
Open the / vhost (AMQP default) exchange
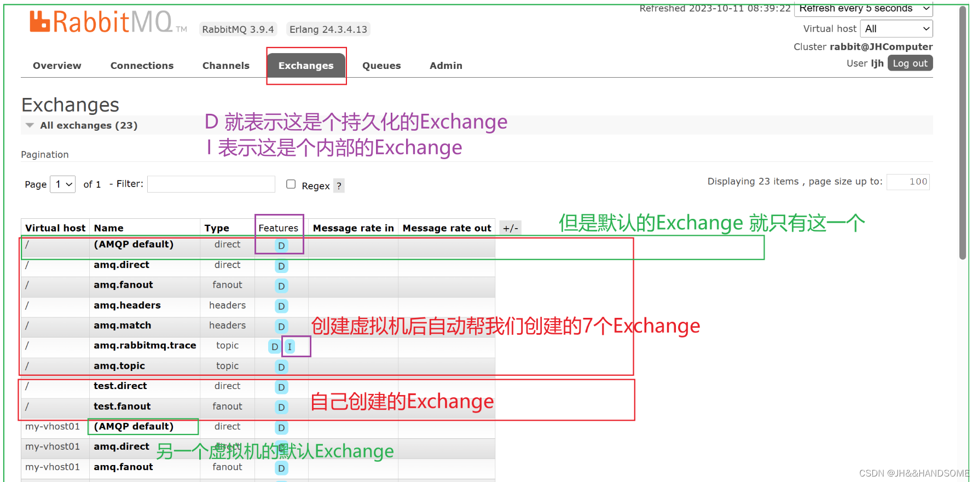pyautogui.click(x=134, y=245)
